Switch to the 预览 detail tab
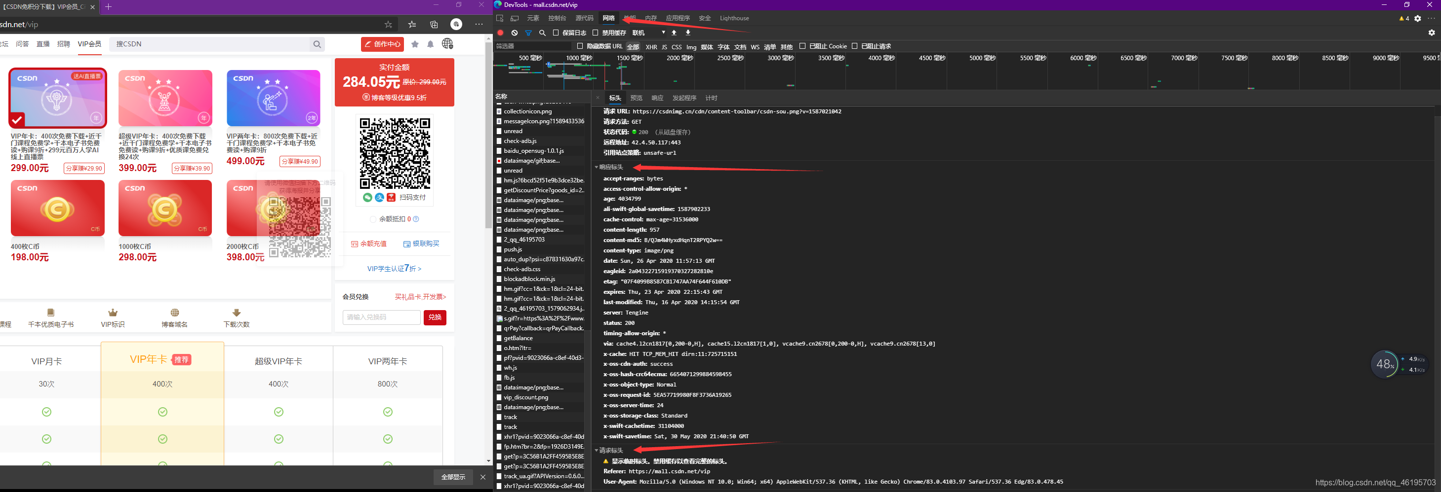 click(x=637, y=98)
